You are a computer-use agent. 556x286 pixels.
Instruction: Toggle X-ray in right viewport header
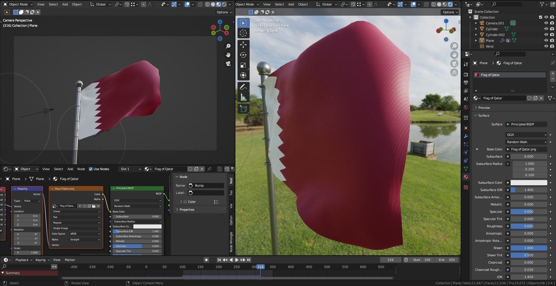(x=426, y=4)
